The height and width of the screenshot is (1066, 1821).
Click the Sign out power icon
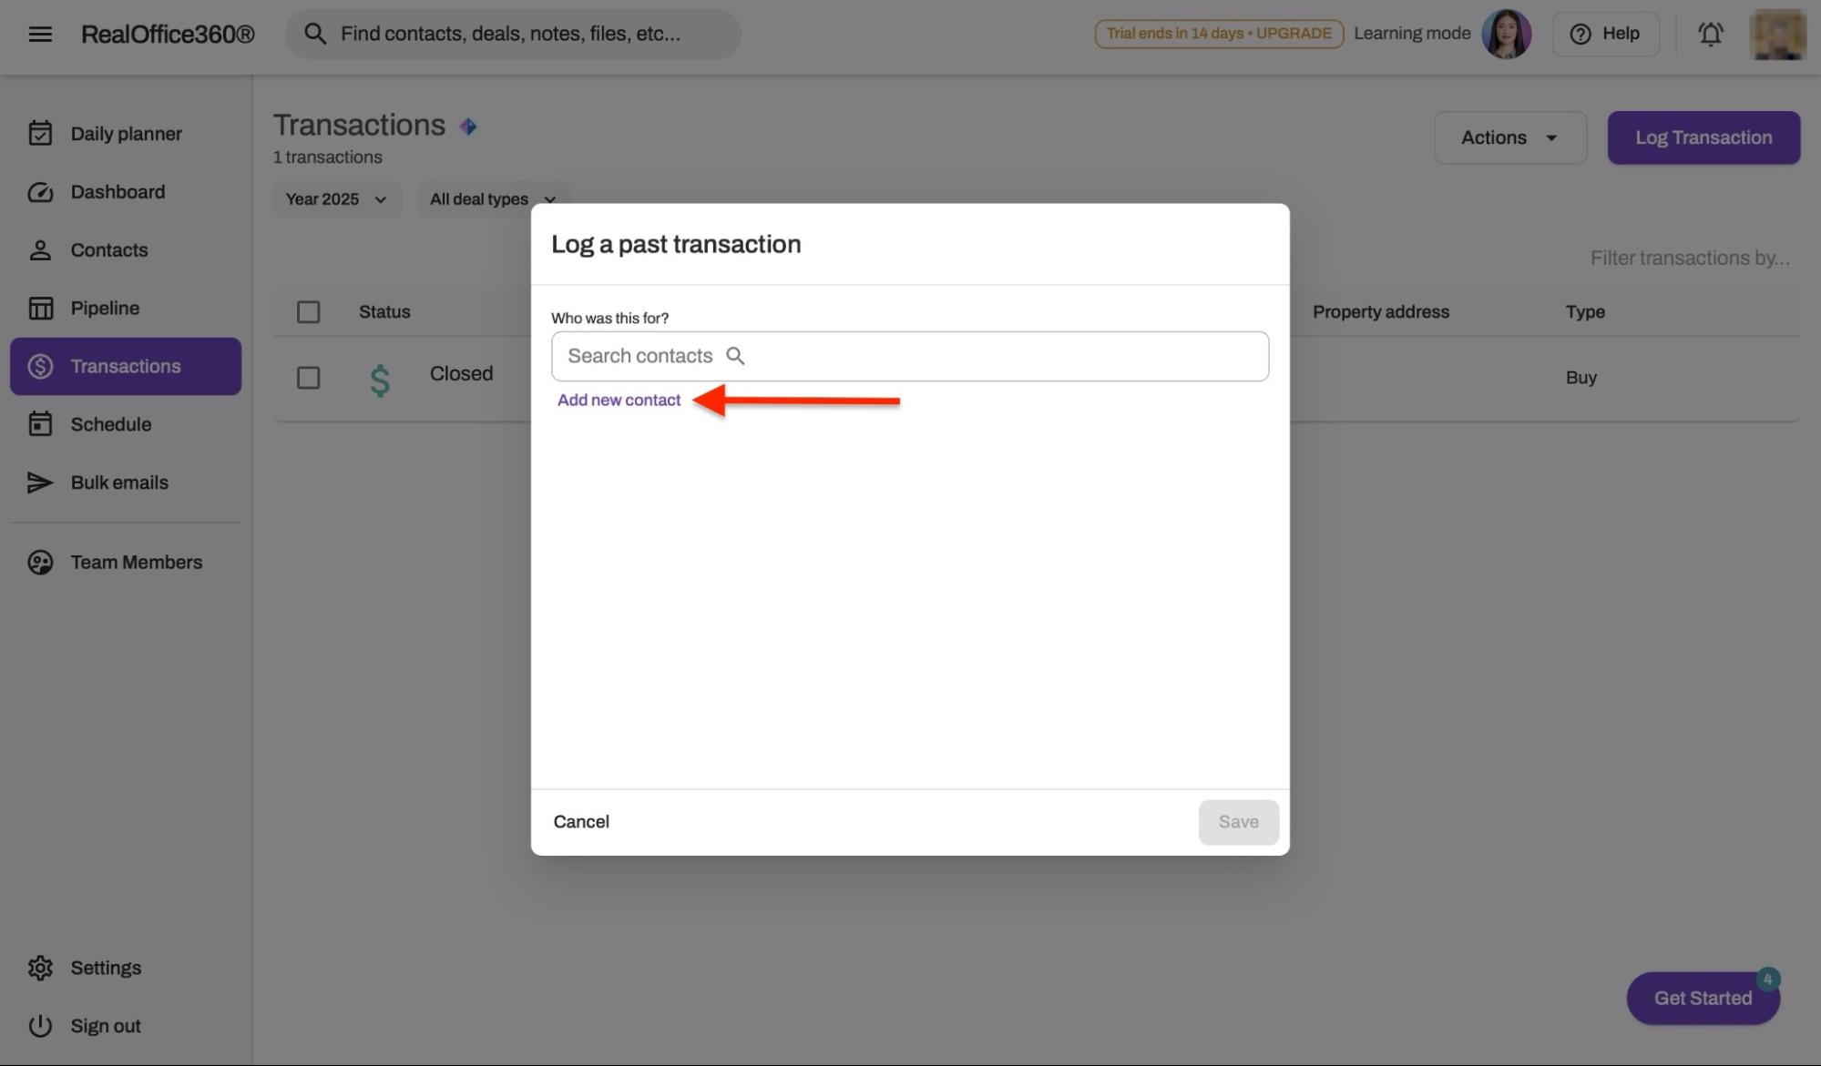[40, 1026]
